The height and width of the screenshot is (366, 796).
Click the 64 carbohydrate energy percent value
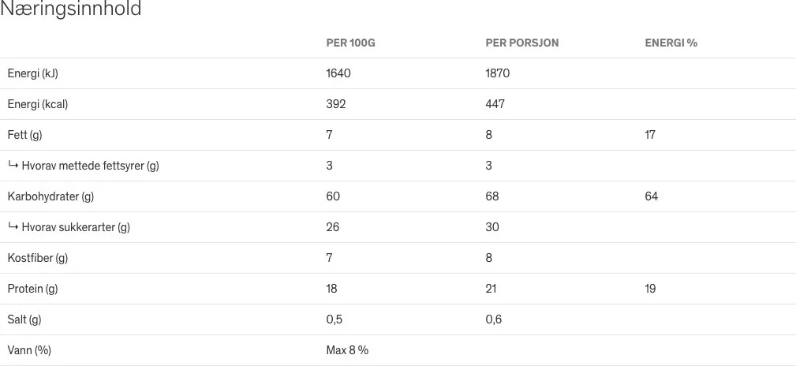[651, 196]
